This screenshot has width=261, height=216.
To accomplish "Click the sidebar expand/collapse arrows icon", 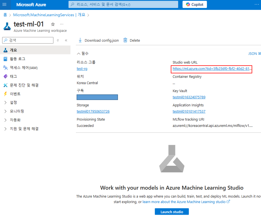I will click(58, 40).
